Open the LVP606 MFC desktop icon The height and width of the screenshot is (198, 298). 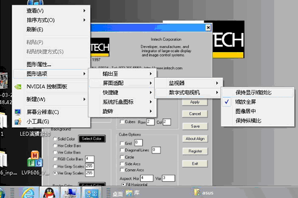pos(35,159)
